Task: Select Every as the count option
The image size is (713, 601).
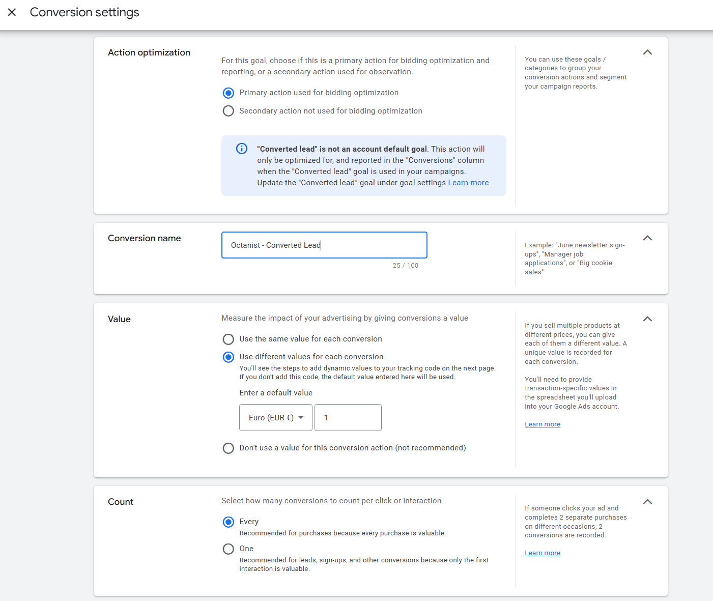Action: tap(228, 522)
